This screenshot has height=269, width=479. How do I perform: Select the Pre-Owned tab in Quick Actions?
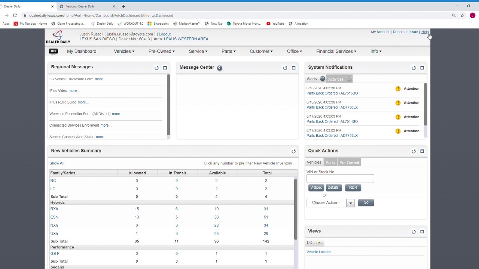[x=349, y=163]
